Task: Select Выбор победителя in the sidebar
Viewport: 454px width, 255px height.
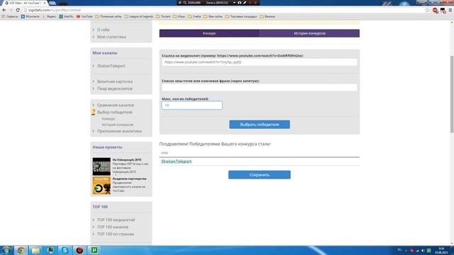Action: 115,112
